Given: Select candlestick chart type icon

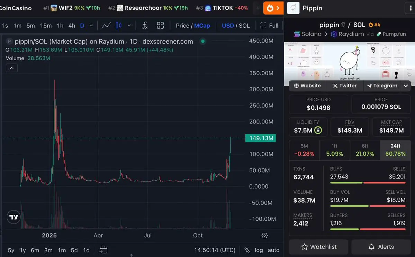Looking at the screenshot, I should tap(119, 25).
